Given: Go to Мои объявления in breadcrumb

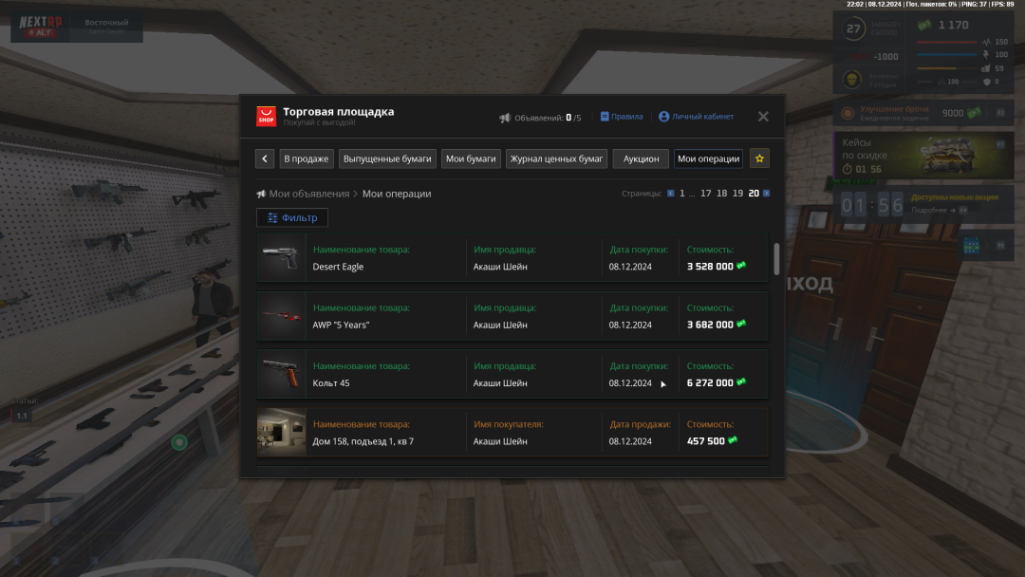Looking at the screenshot, I should point(308,194).
